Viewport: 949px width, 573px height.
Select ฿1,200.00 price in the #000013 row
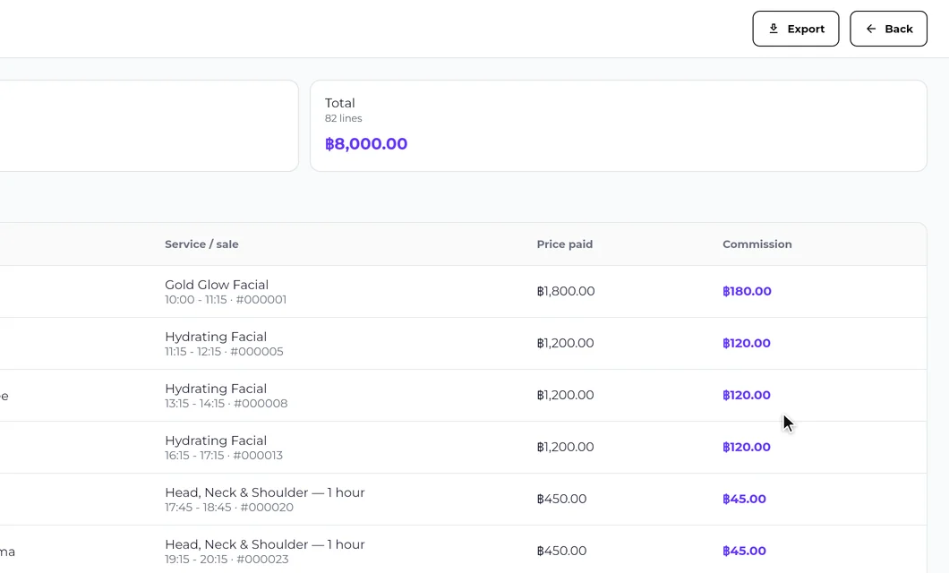click(565, 447)
